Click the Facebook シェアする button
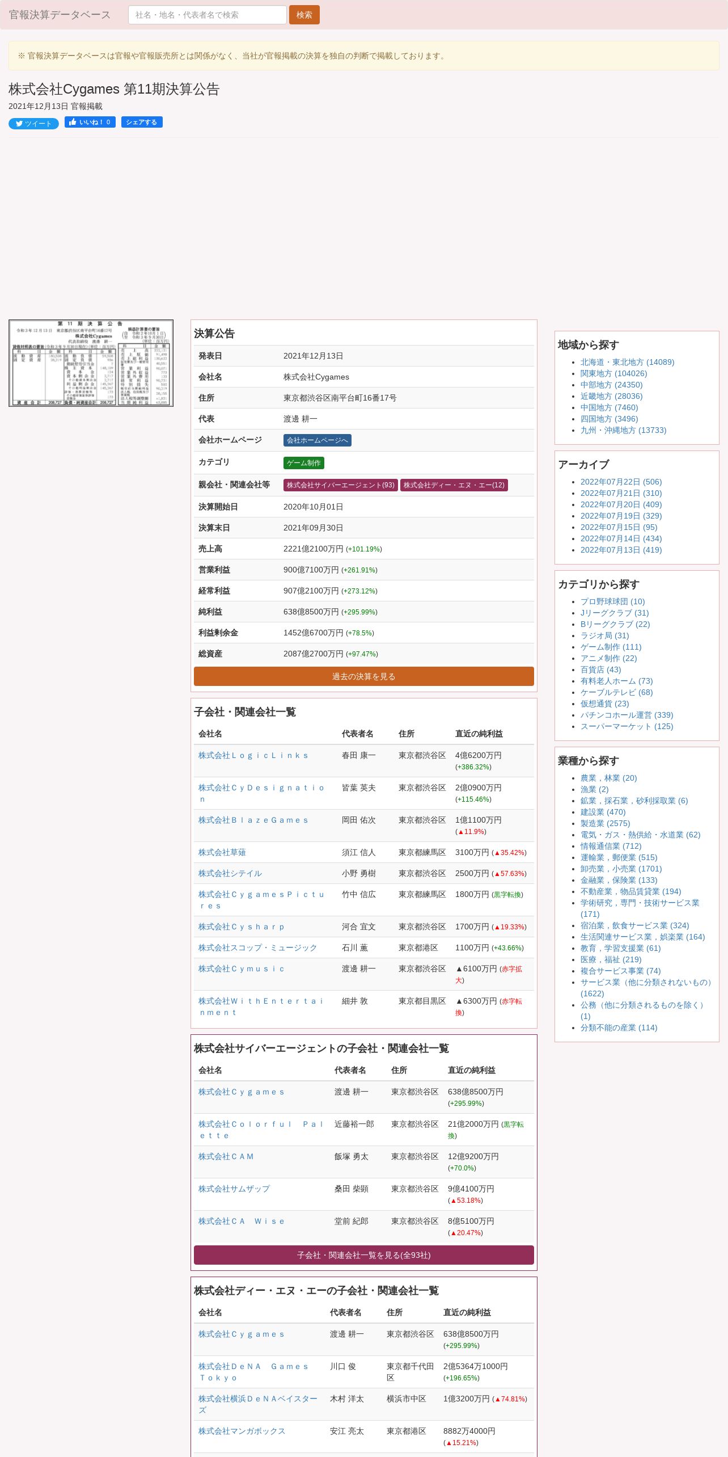 142,122
